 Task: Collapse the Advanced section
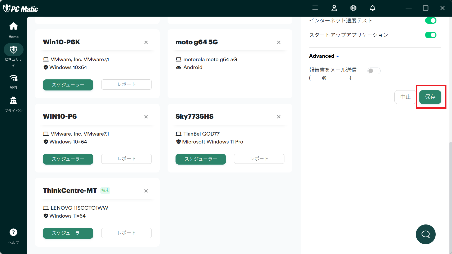coord(324,56)
